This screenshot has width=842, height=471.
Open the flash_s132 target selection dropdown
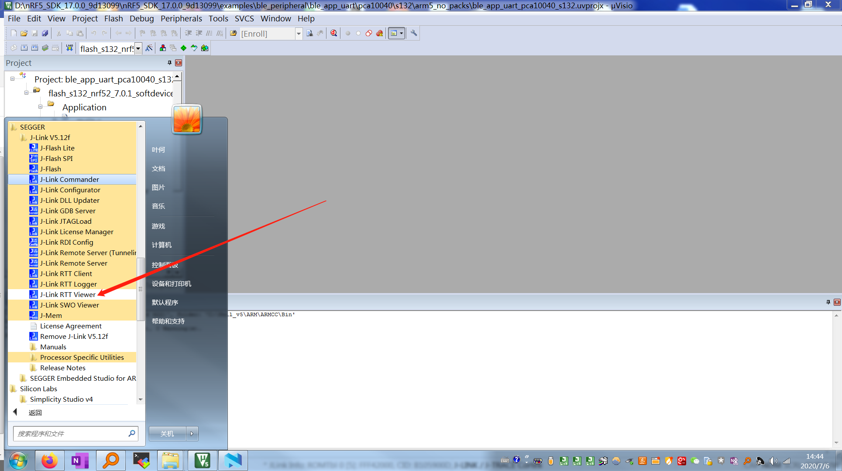[138, 48]
